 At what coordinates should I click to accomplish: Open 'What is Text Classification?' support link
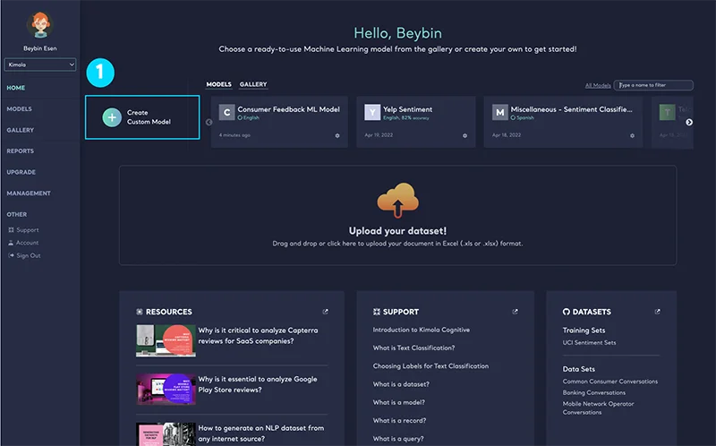(x=413, y=347)
